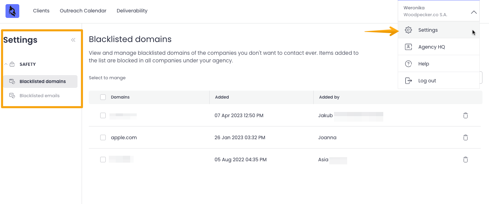
Task: Delete the domain added by Jakub
Action: 466,115
